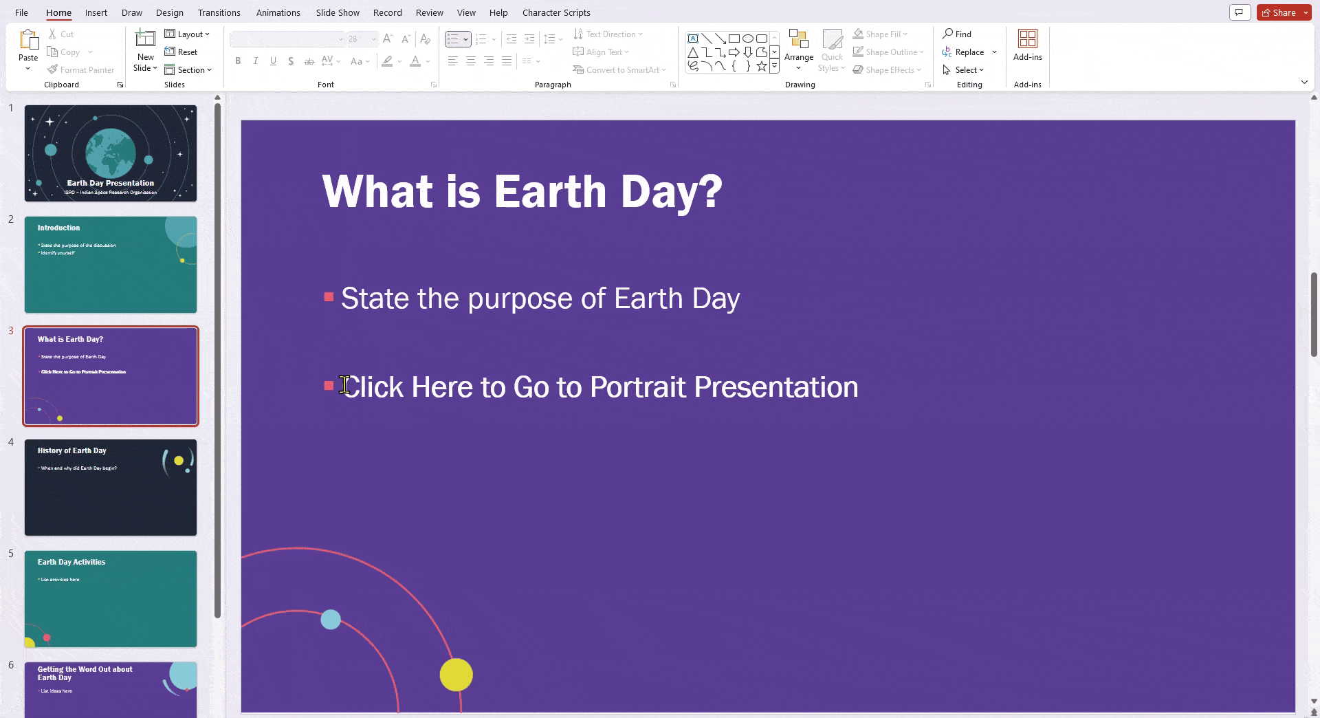Open the comments pane icon
1320x718 pixels.
(1239, 12)
